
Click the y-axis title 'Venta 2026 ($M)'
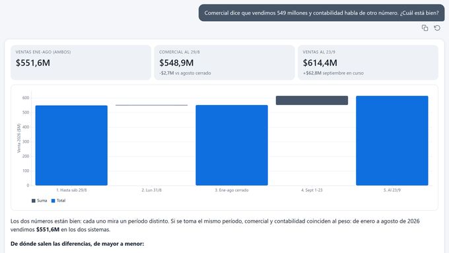coord(19,138)
